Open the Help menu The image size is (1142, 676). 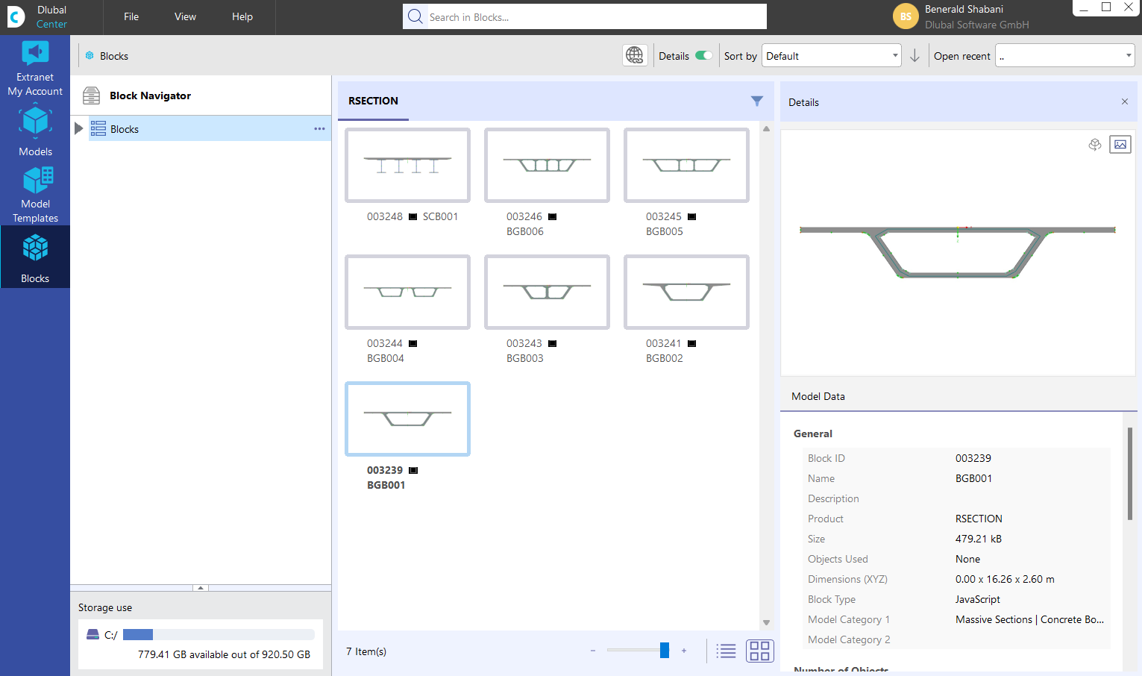pyautogui.click(x=242, y=16)
